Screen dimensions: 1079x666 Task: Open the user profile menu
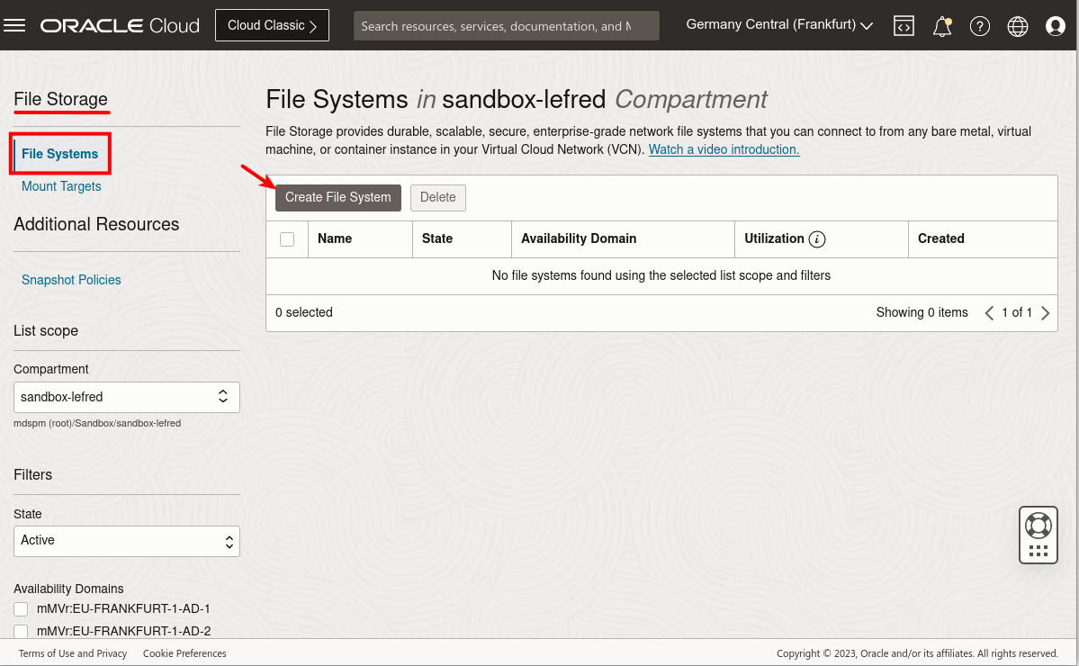pos(1055,26)
